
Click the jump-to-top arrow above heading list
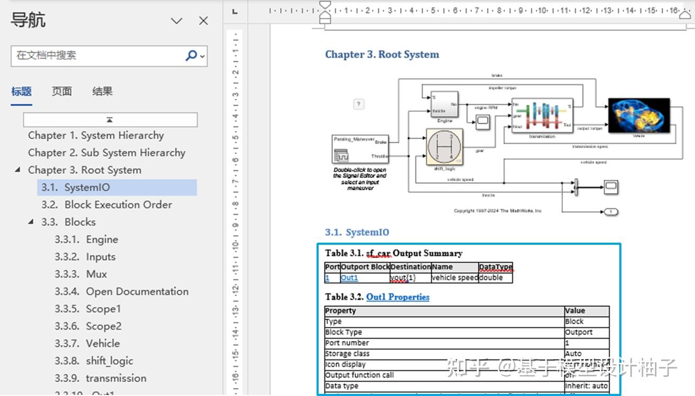click(x=109, y=119)
